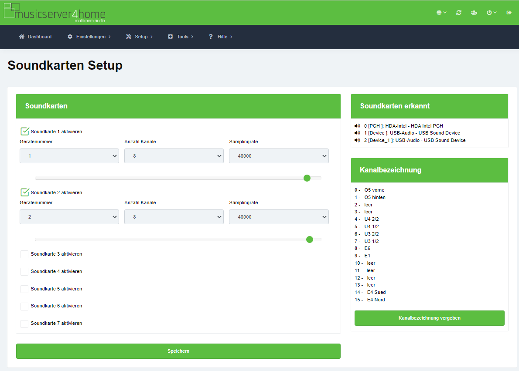The height and width of the screenshot is (371, 519).
Task: Disable Soundkarte 1 aktivieren checkbox
Action: 25,131
